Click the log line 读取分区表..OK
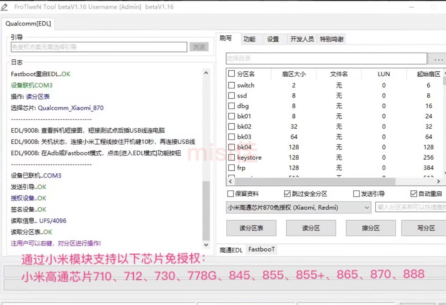This screenshot has width=446, height=305. [x=31, y=232]
